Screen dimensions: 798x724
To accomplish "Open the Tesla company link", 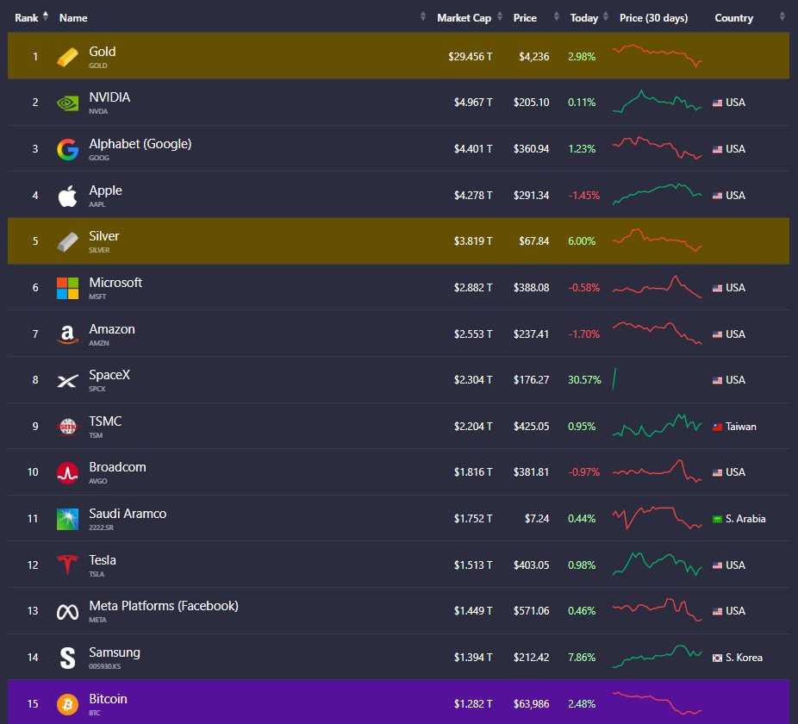I will 103,560.
